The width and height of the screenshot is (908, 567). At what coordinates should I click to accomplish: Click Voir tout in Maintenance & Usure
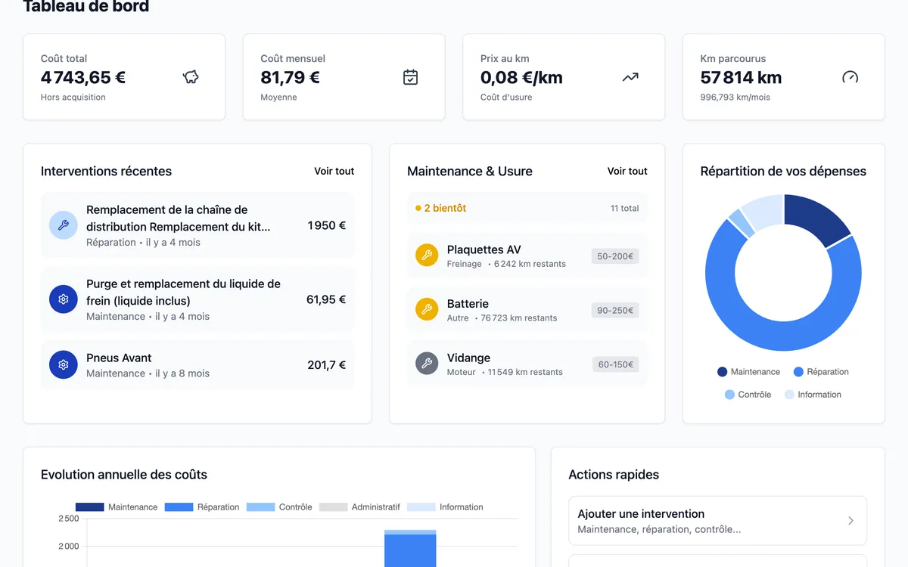coord(627,172)
